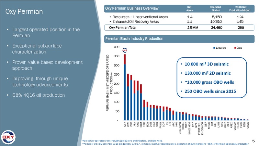
Task: Click the 350 tick on the y-axis
Action: click(x=117, y=56)
